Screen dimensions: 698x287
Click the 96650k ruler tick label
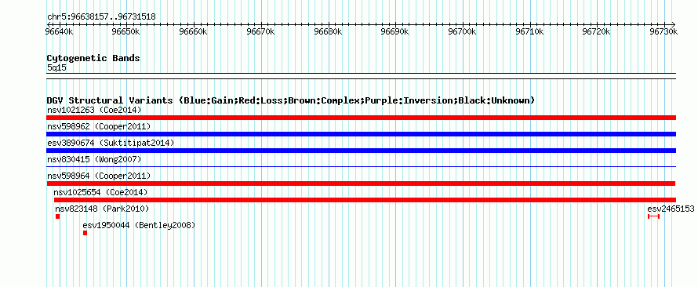pyautogui.click(x=126, y=31)
